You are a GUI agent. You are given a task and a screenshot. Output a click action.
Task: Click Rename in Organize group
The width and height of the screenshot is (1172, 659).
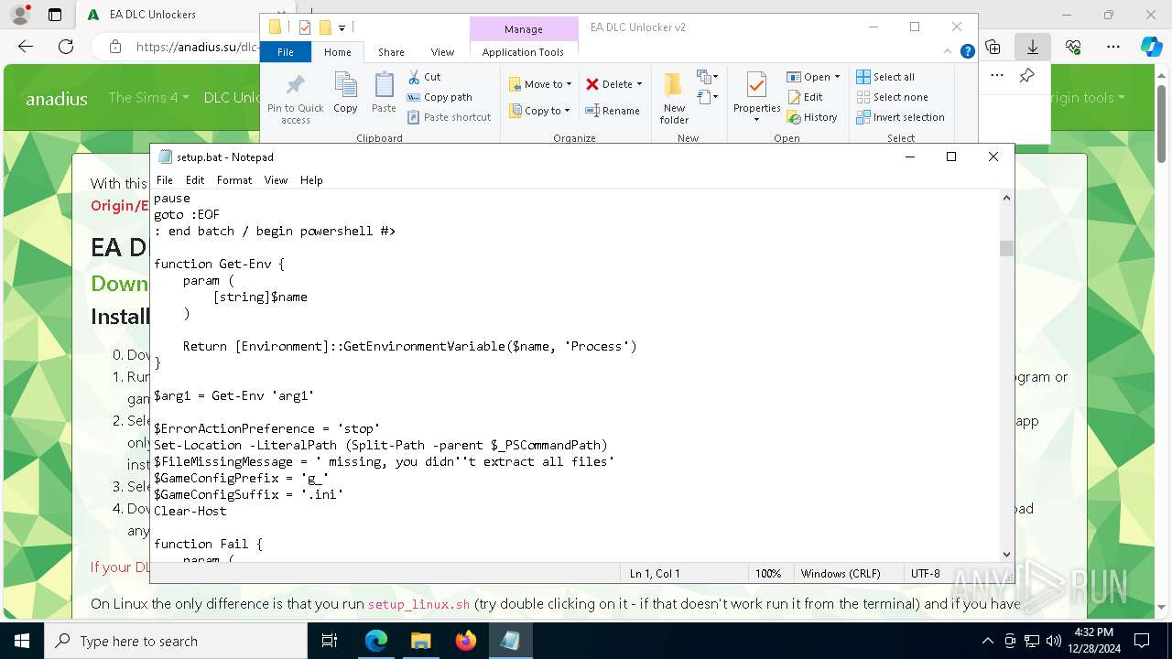[x=613, y=111]
